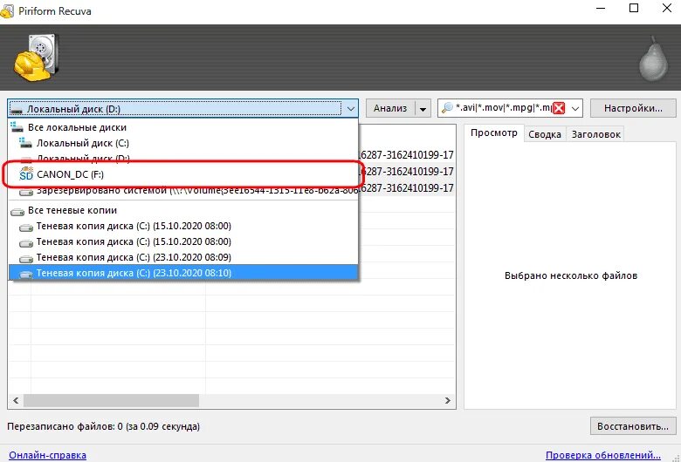681x462 pixels.
Task: Switch to the Просмотр tab
Action: [x=494, y=132]
